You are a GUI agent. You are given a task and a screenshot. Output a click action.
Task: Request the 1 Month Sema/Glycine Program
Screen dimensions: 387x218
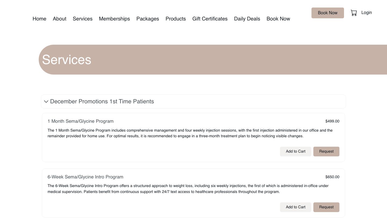[326, 152]
